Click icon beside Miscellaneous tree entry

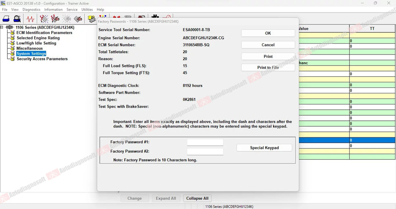coord(12,48)
